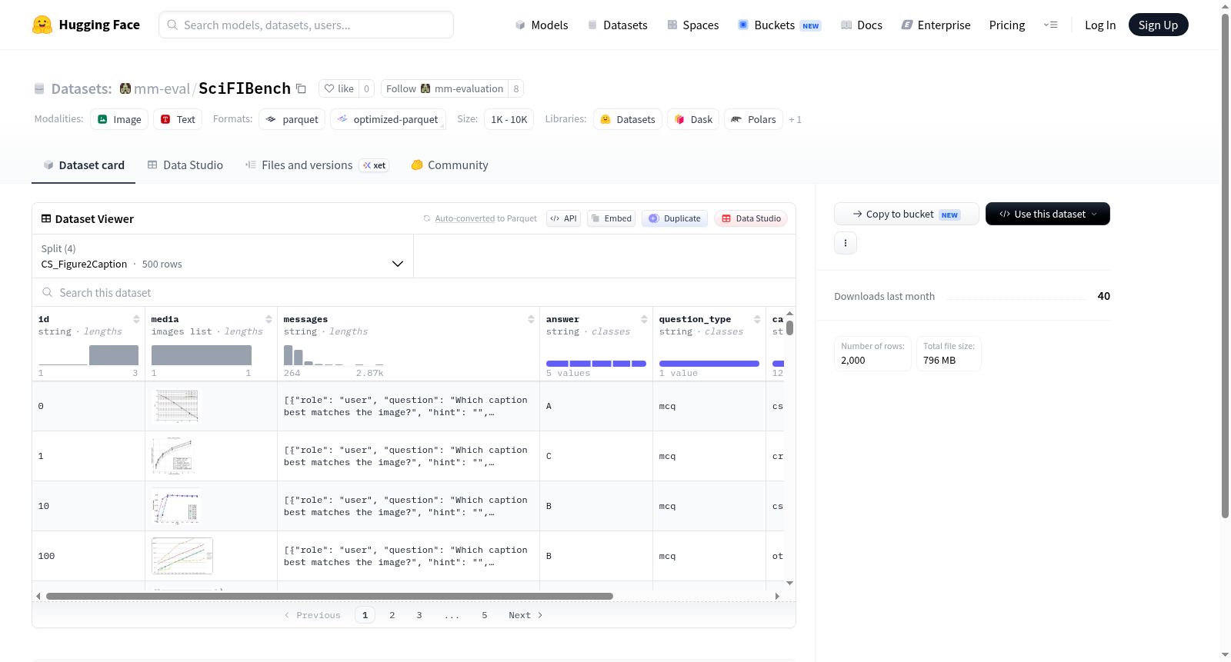Sort by the media column
Image resolution: width=1231 pixels, height=662 pixels.
(269, 319)
